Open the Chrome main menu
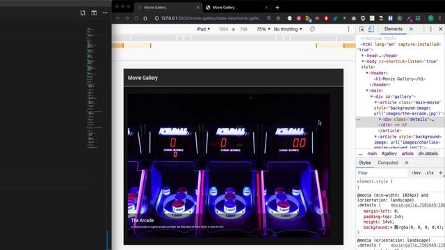The width and height of the screenshot is (445, 250). pos(440,18)
